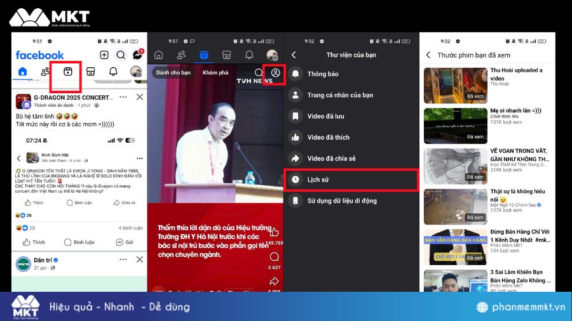This screenshot has width=572, height=321.
Task: Open Trang cá nhân của bạn
Action: (x=351, y=95)
